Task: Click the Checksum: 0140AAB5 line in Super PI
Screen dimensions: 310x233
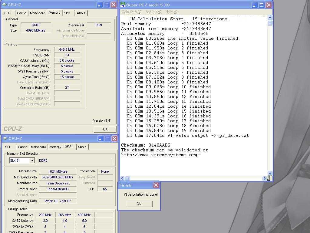Action: pyautogui.click(x=146, y=145)
